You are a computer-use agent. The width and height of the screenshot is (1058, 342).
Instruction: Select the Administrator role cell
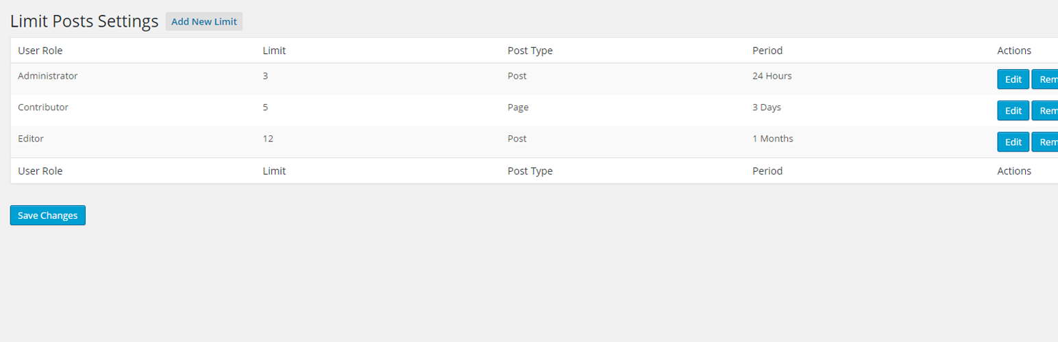(48, 76)
